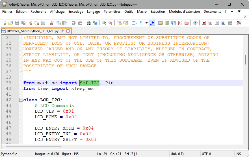249x157 pixels.
Task: Cut the selection with the scissors icon
Action: [x=52, y=23]
